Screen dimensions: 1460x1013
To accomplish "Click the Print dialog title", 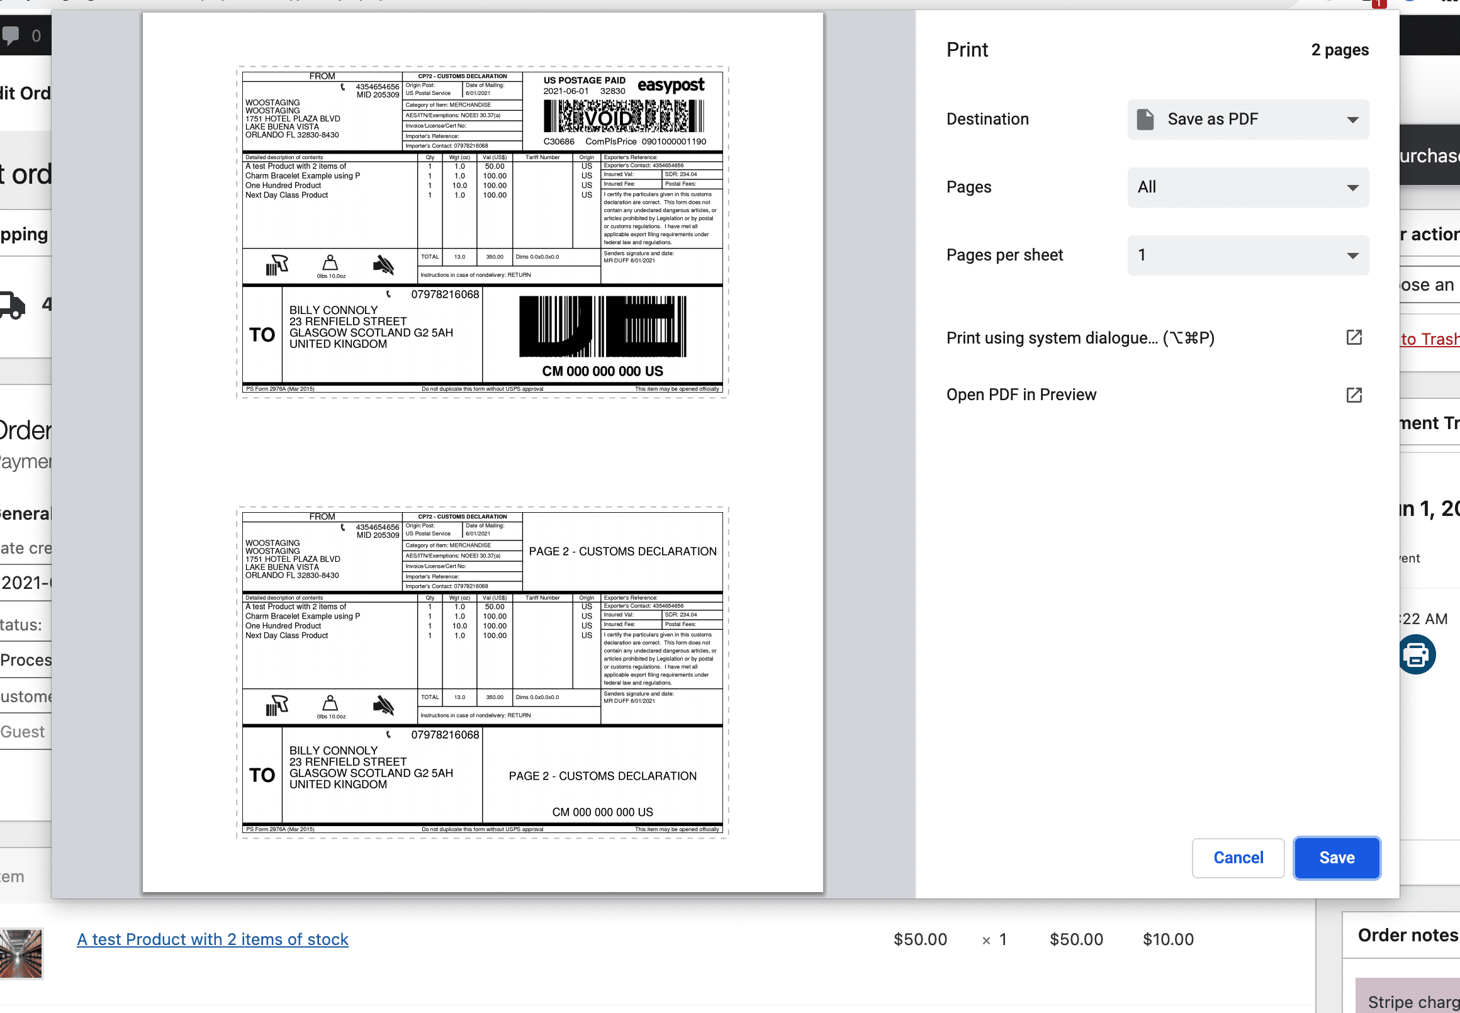I will (967, 50).
